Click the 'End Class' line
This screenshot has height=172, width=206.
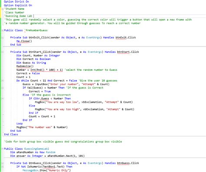point(11,134)
